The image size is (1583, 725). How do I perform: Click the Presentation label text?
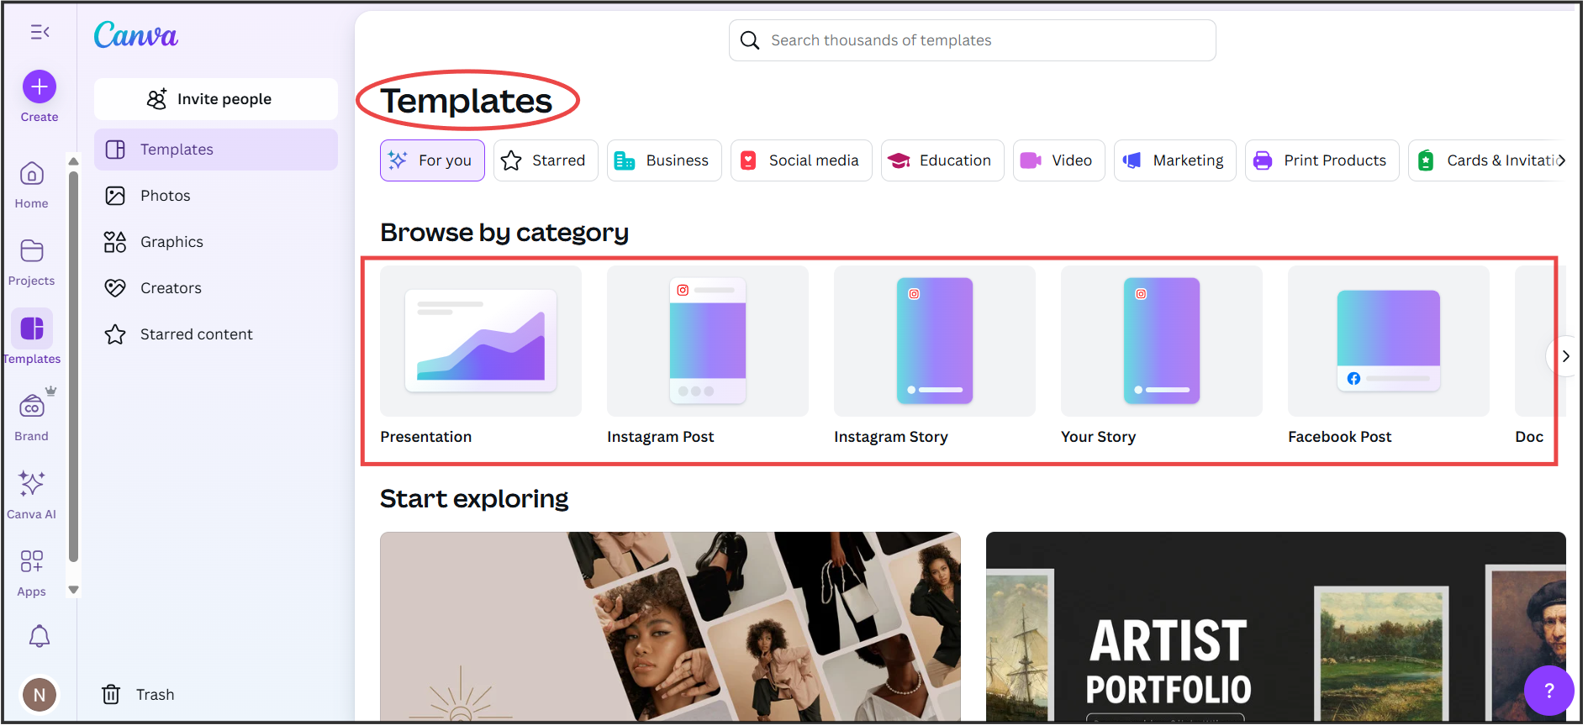(426, 437)
